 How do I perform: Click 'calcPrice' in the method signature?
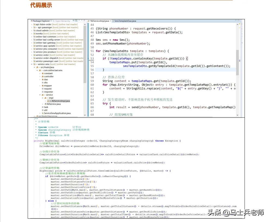pos(67,141)
